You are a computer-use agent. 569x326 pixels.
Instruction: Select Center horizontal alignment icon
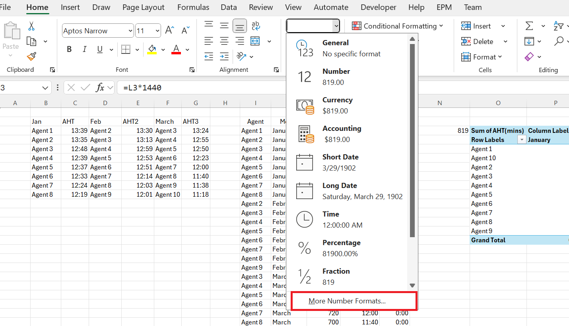[224, 41]
